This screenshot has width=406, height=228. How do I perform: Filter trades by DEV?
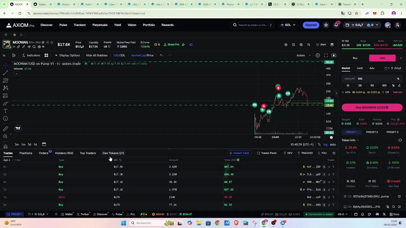click(x=288, y=153)
